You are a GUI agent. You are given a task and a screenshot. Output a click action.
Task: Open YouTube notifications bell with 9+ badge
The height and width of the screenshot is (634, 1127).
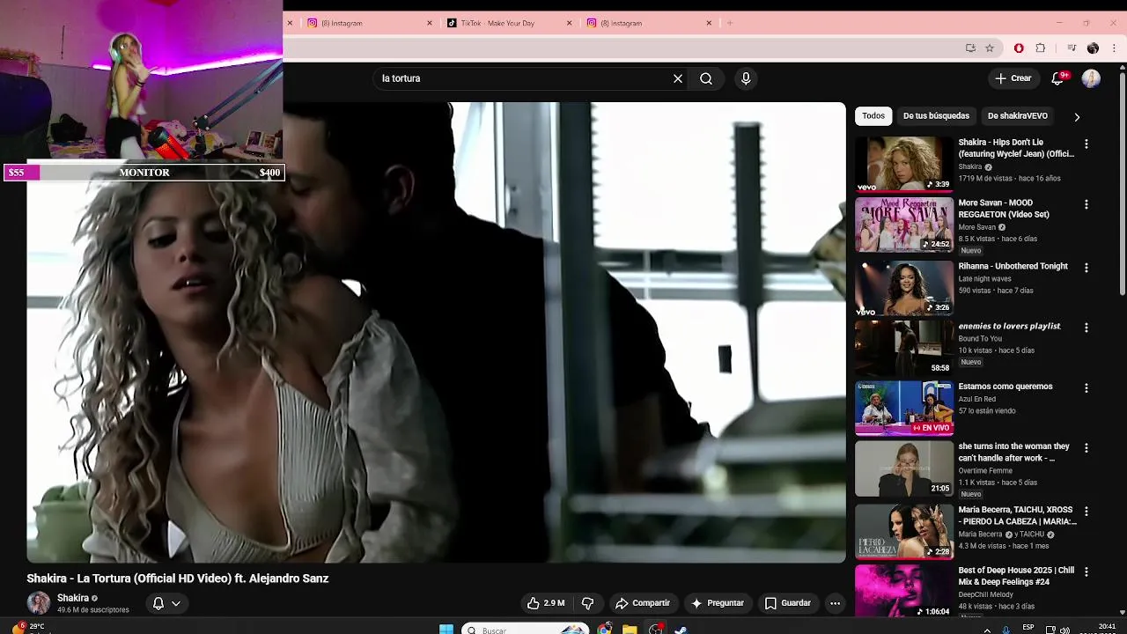(1059, 78)
